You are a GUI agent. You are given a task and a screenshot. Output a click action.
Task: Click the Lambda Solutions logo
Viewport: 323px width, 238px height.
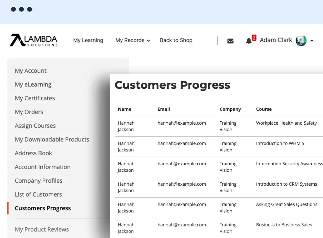point(34,40)
